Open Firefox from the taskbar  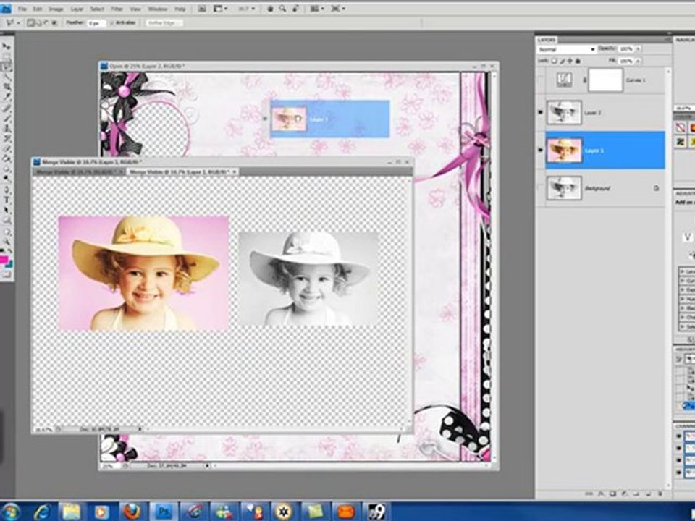click(x=131, y=512)
